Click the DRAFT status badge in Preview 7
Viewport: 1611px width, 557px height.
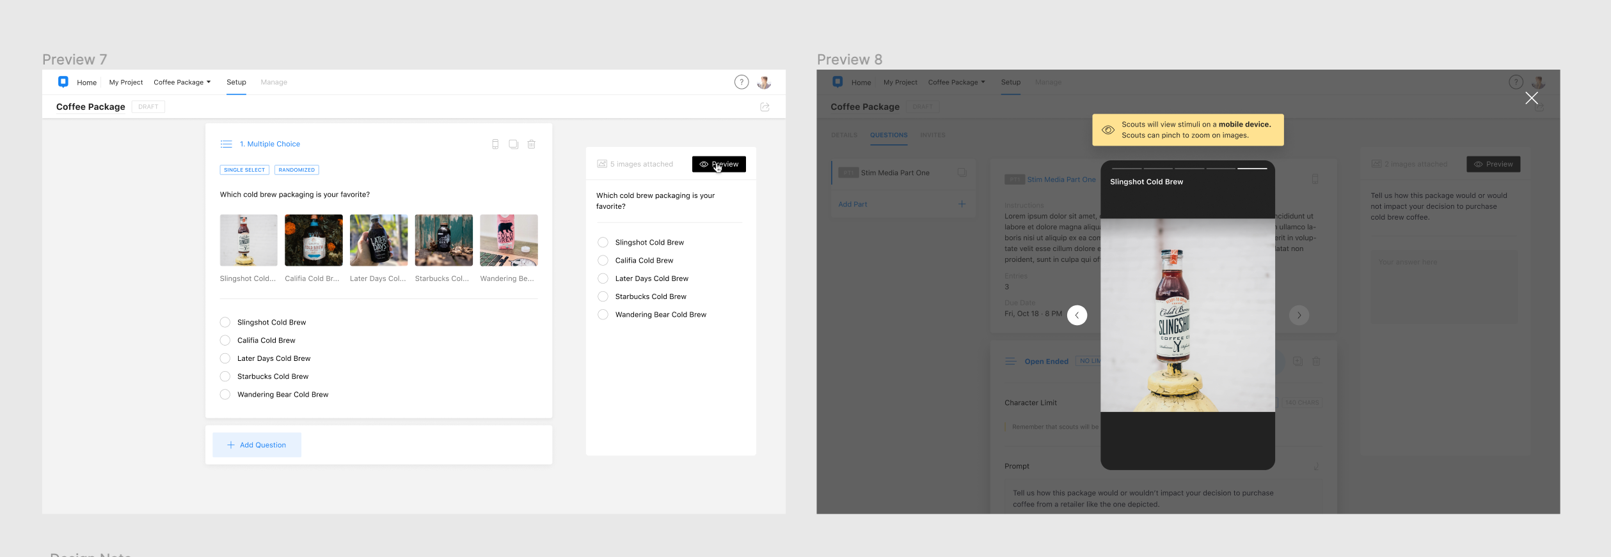[148, 107]
